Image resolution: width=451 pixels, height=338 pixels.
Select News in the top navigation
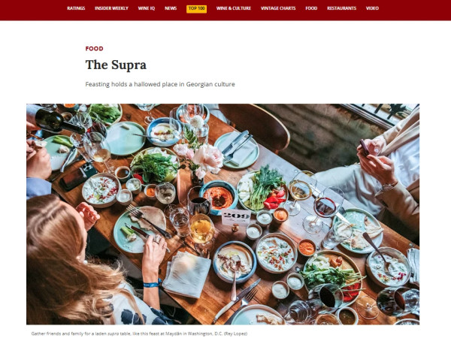coord(171,8)
